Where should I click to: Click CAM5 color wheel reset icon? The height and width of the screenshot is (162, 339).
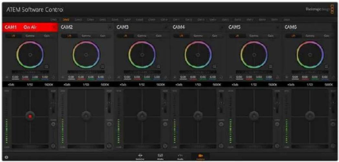point(271,67)
